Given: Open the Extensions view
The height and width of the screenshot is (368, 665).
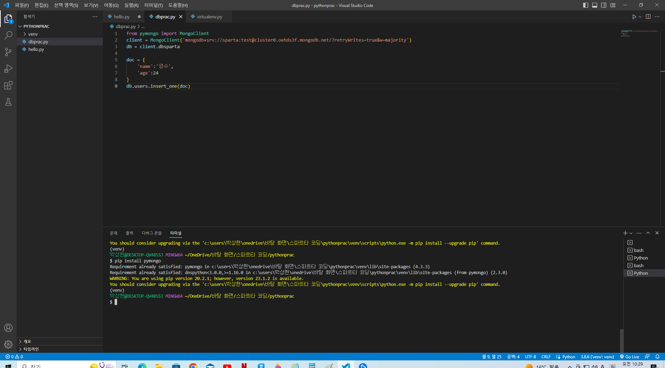Looking at the screenshot, I should [x=8, y=85].
